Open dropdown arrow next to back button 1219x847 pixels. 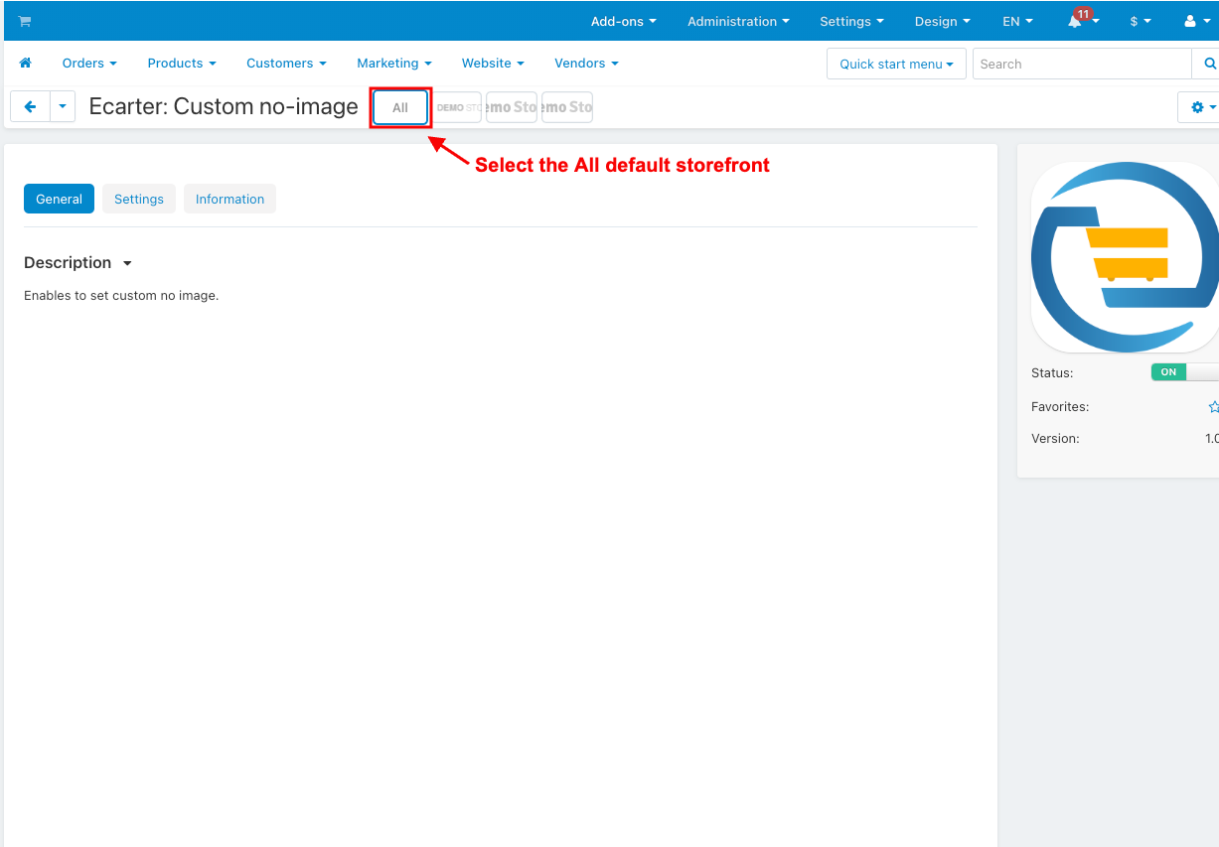[63, 106]
